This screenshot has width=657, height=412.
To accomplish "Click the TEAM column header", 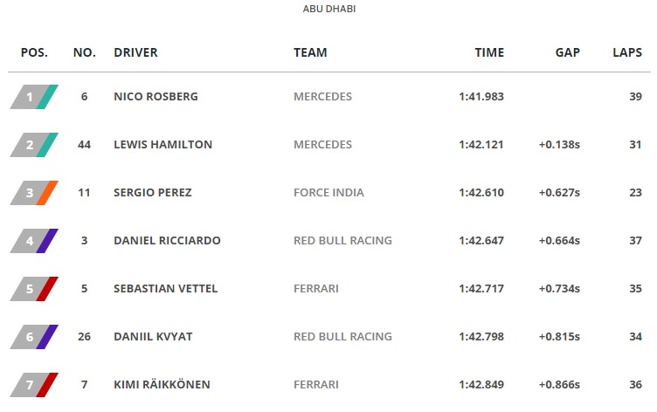I will [x=310, y=52].
